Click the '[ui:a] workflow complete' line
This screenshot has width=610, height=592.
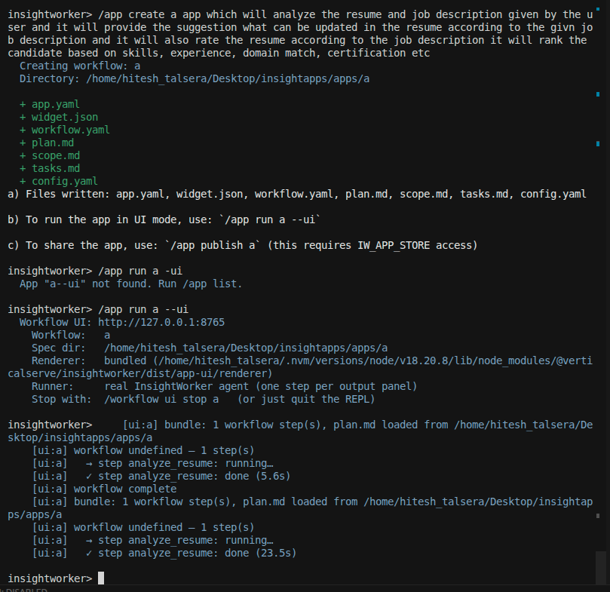pyautogui.click(x=104, y=489)
